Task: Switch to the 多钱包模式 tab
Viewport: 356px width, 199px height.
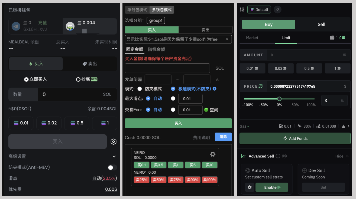Action: pos(162,9)
